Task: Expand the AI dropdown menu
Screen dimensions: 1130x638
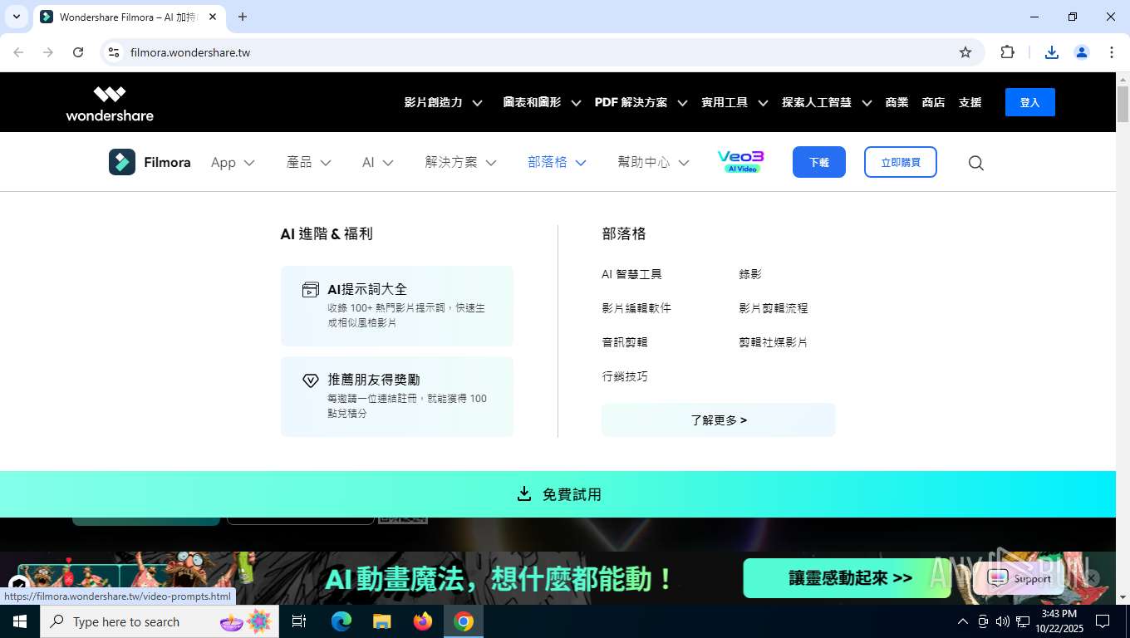Action: 377,162
